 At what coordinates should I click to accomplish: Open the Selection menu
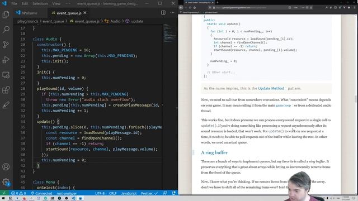[x=40, y=3]
